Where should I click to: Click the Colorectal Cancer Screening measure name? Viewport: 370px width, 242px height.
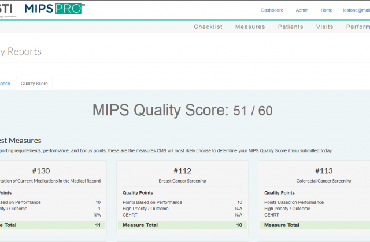[x=324, y=181]
